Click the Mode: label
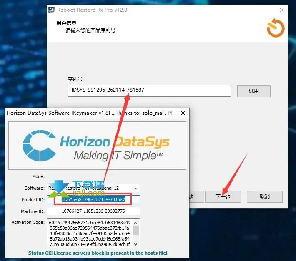Image resolution: width=296 pixels, height=261 pixels. pos(38,176)
